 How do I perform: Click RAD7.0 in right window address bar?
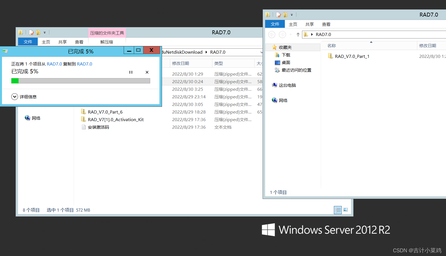pos(323,35)
